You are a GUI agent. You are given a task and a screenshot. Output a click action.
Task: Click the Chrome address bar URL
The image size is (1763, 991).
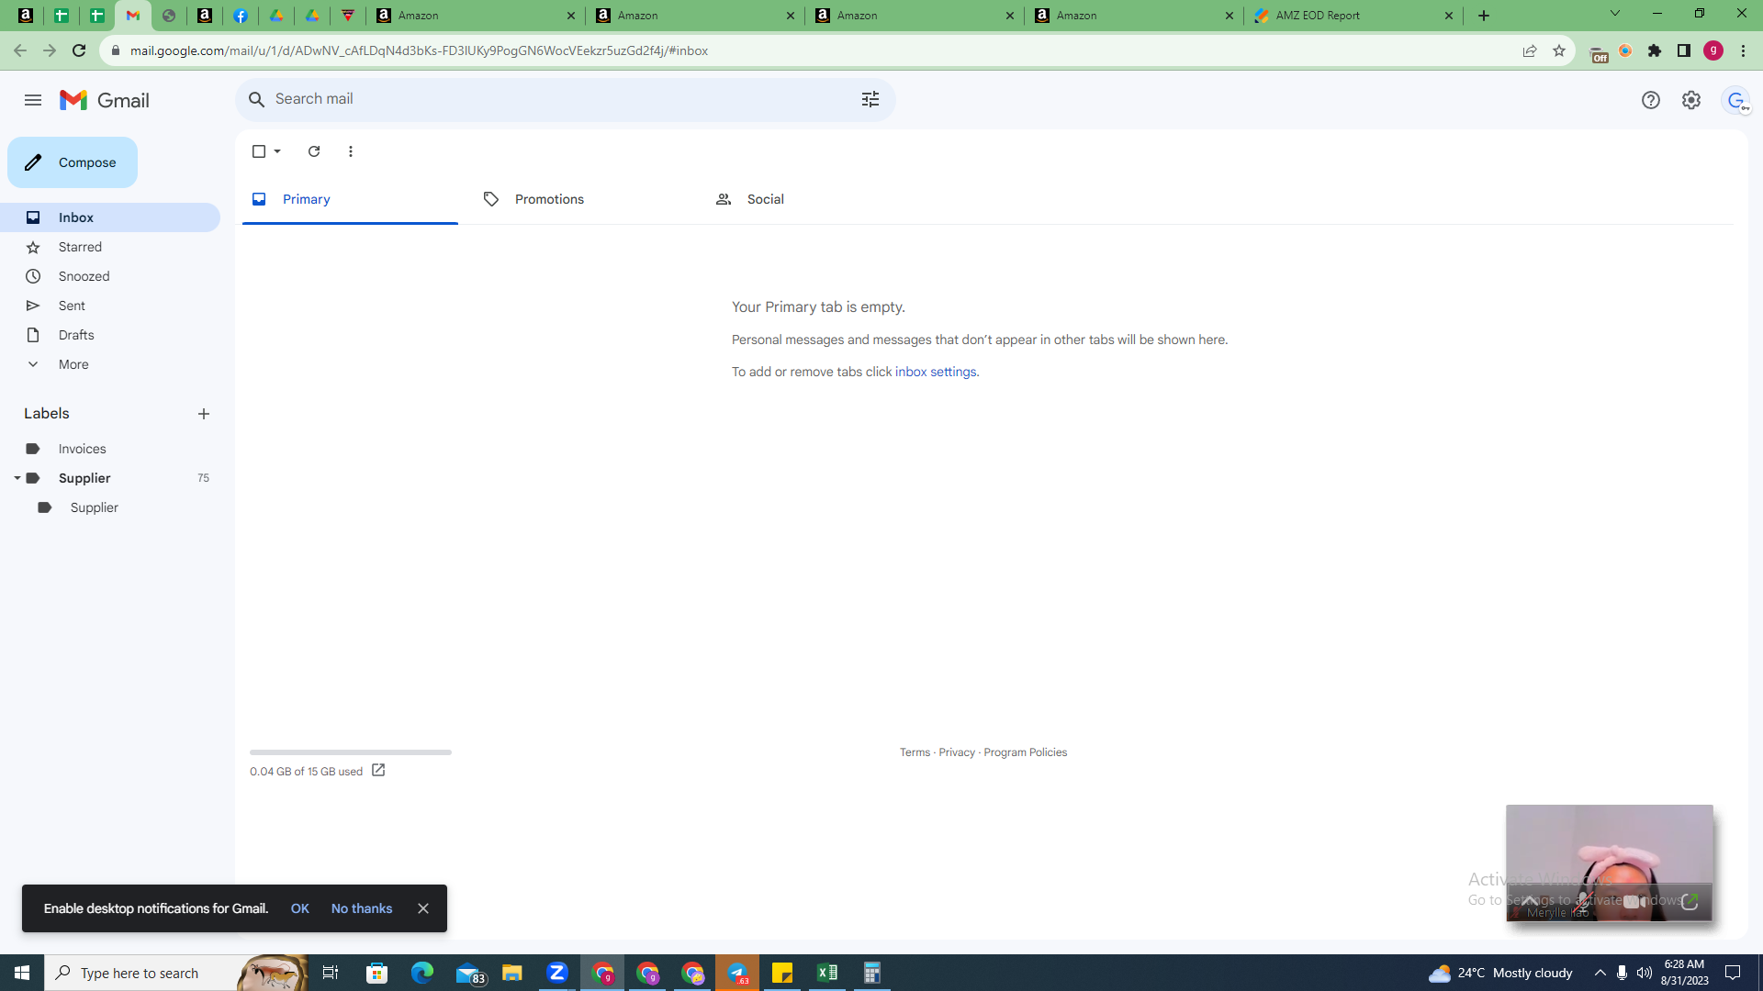click(419, 50)
